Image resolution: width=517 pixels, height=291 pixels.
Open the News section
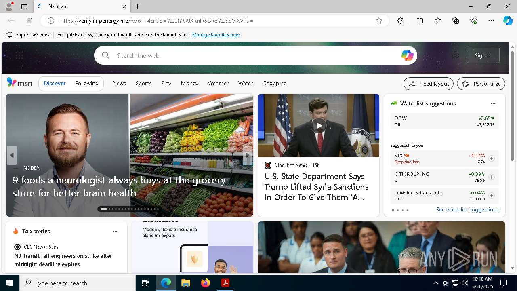point(119,83)
